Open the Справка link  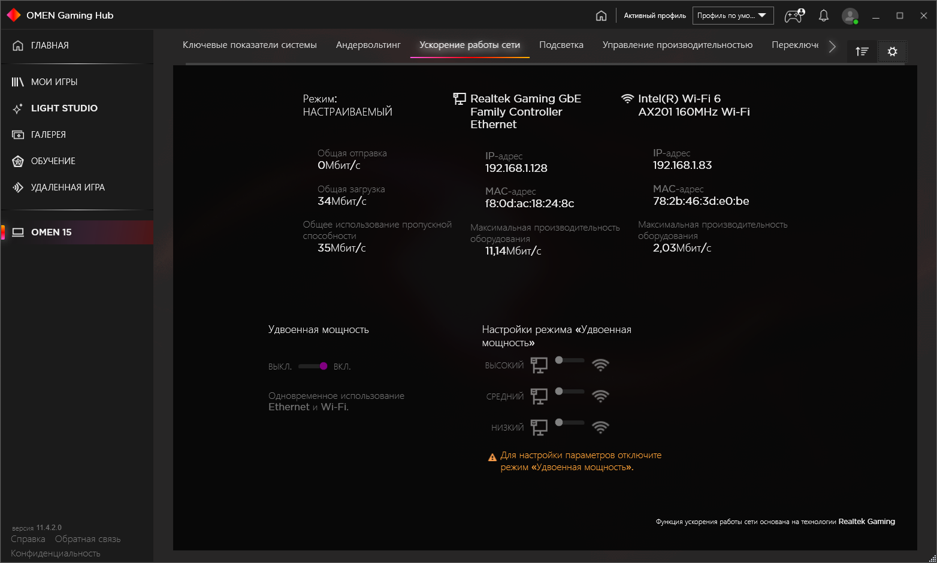(28, 539)
